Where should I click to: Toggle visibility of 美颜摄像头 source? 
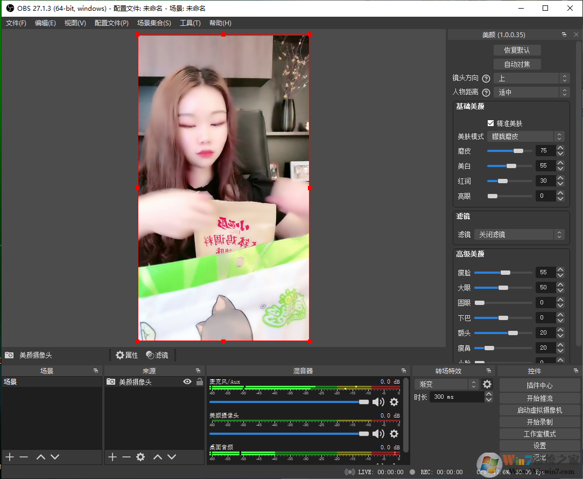pyautogui.click(x=187, y=381)
